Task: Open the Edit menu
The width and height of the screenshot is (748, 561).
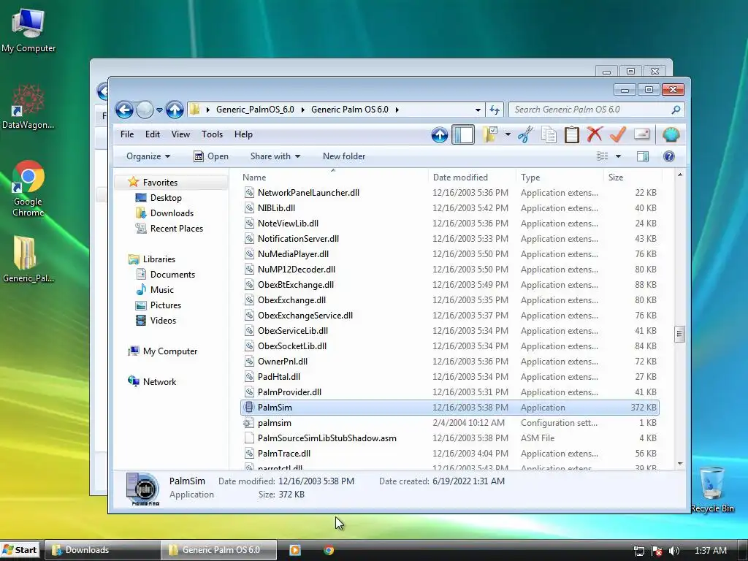Action: pos(153,134)
